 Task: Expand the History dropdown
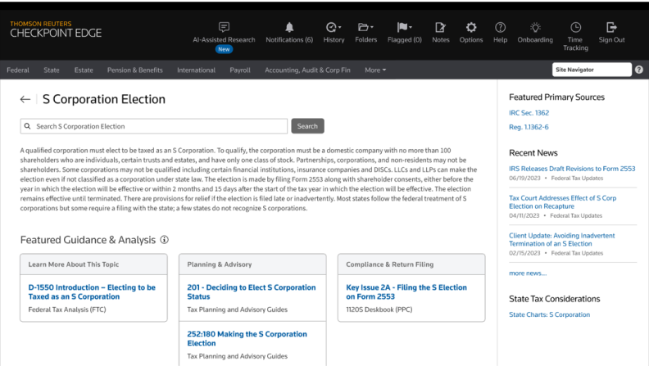point(334,27)
